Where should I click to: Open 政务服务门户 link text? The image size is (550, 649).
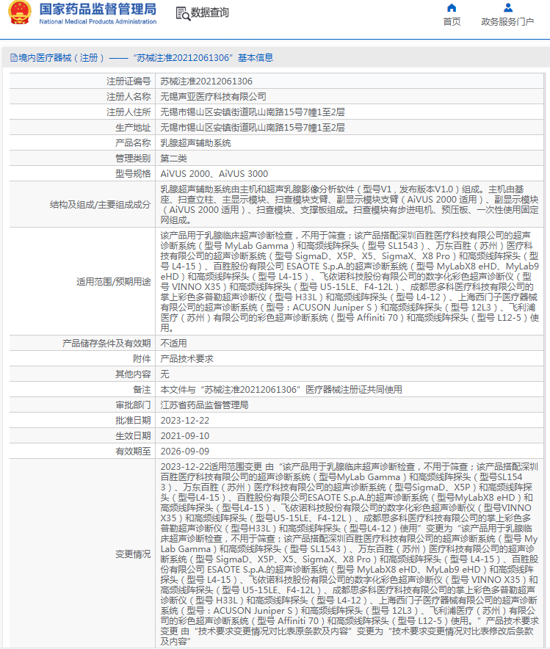(507, 22)
